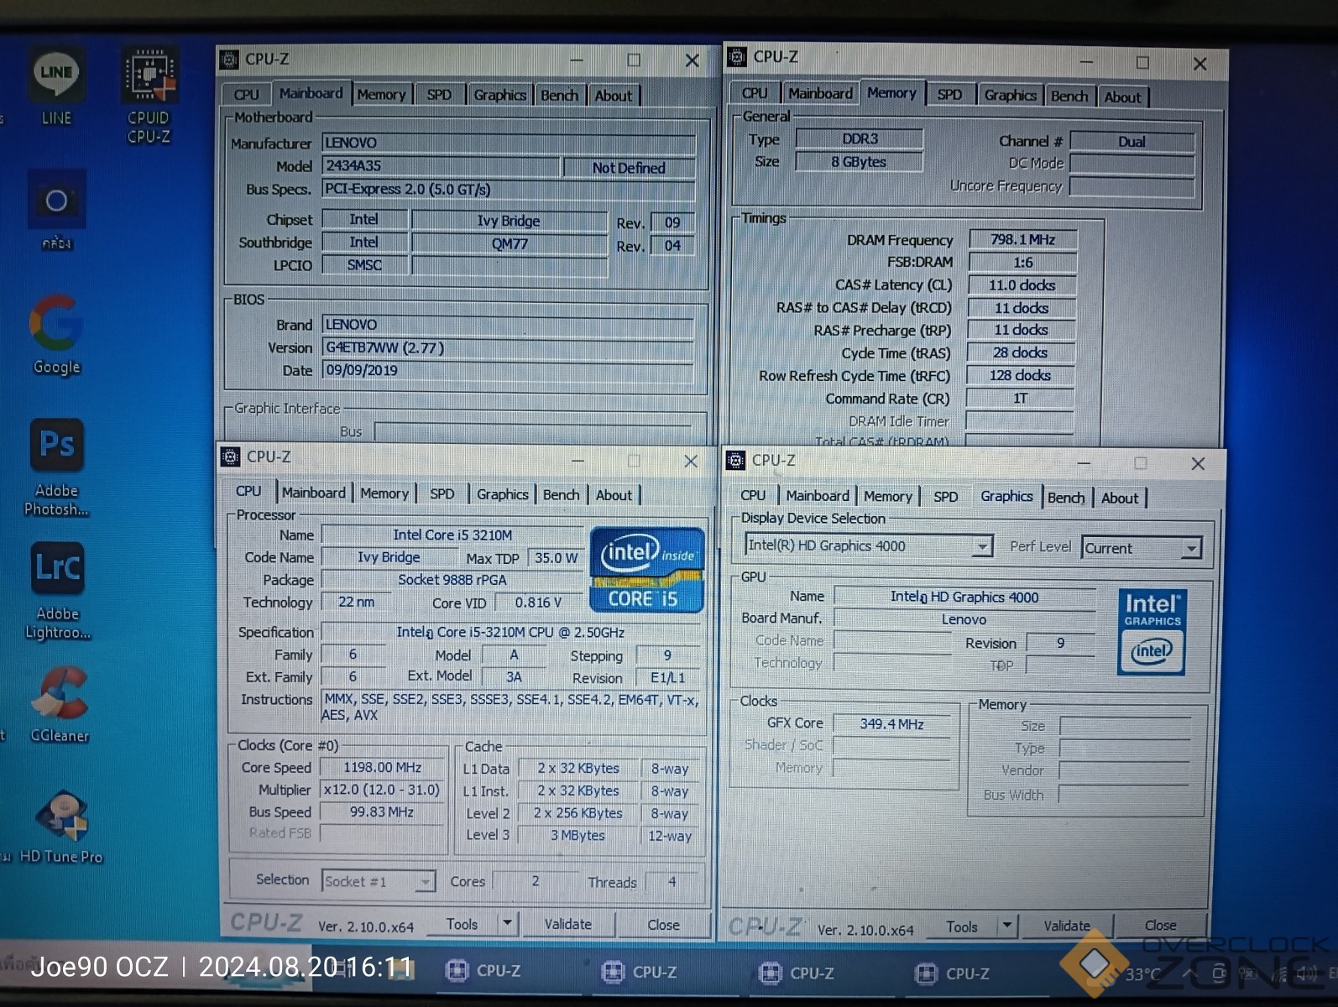Screen dimensions: 1338x1007
Task: Open Memory tab in CPU window
Action: [x=384, y=493]
